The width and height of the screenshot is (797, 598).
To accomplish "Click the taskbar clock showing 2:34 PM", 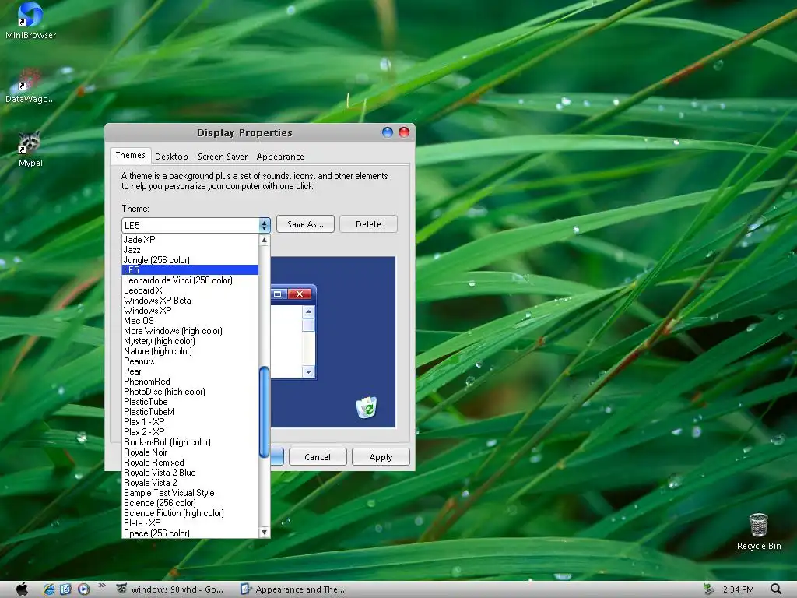I will pos(738,589).
